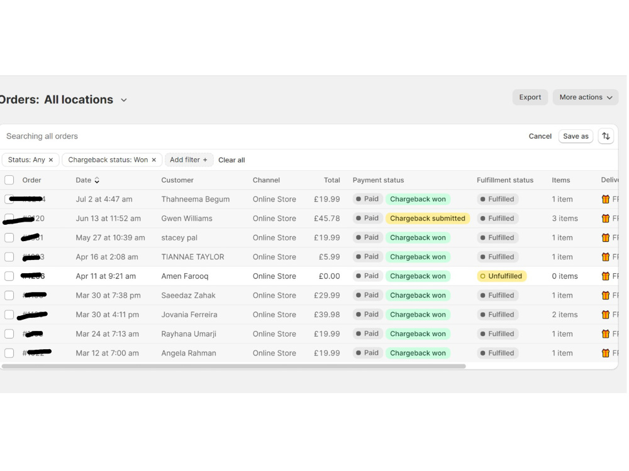This screenshot has width=629, height=471.
Task: Click the Chargeback submitted badge for Gwen Williams
Action: pos(428,219)
